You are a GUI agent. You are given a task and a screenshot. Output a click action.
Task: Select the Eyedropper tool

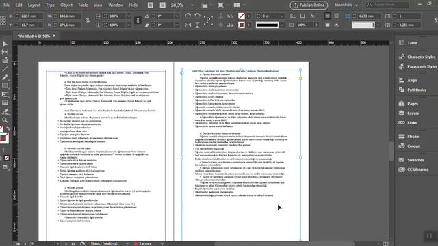click(5, 112)
